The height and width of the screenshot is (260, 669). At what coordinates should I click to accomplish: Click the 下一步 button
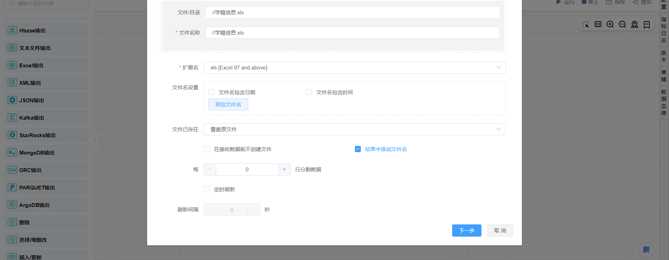click(467, 231)
